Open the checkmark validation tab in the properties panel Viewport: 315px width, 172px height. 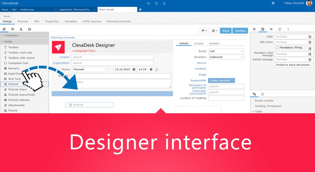pyautogui.click(x=263, y=29)
